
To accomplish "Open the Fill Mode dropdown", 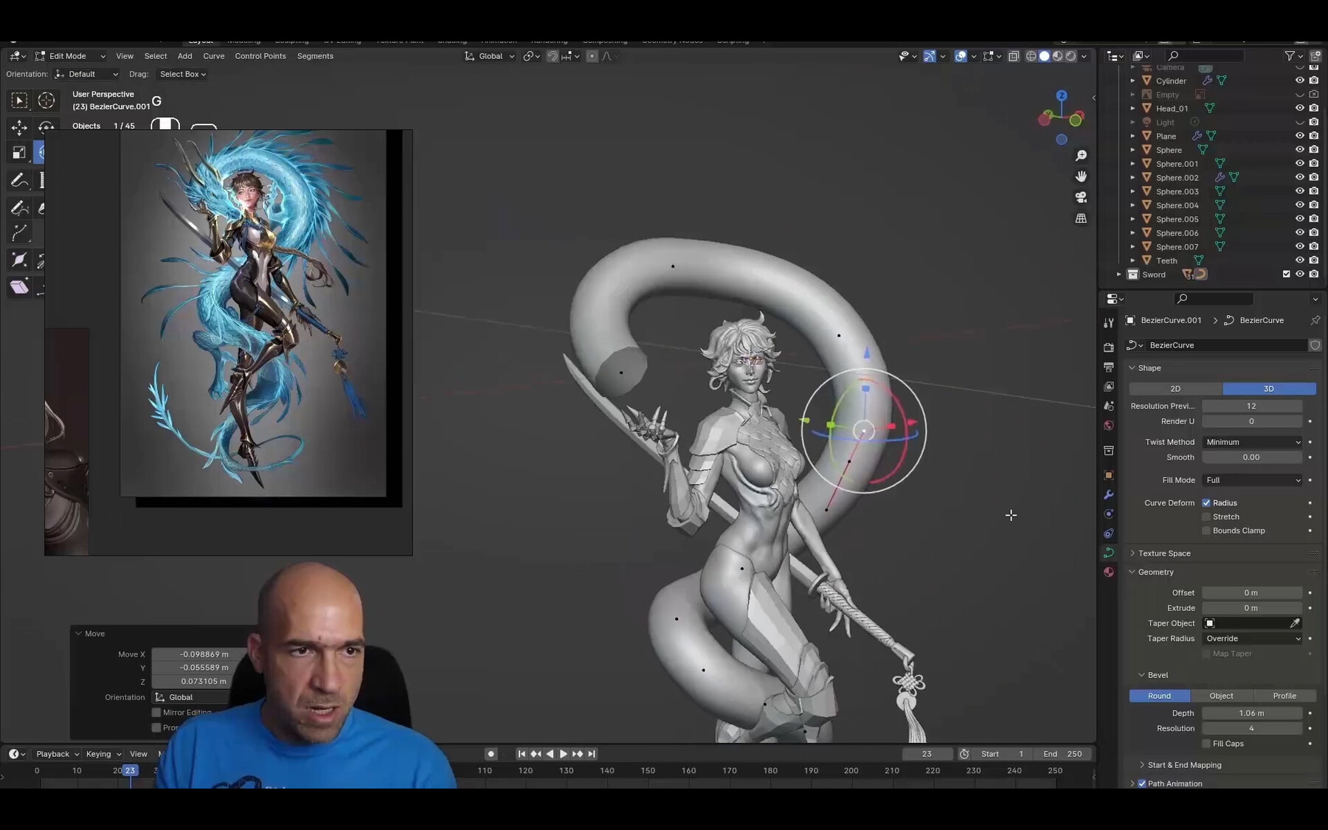I will (x=1253, y=480).
